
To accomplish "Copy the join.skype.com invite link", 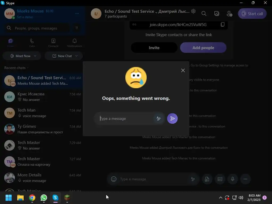I will pos(223,24).
